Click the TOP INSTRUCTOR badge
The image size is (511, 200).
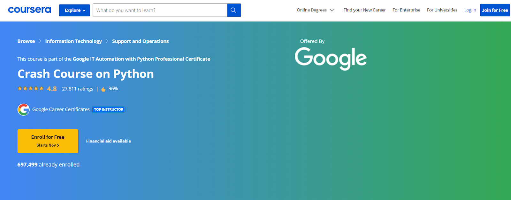pos(109,109)
